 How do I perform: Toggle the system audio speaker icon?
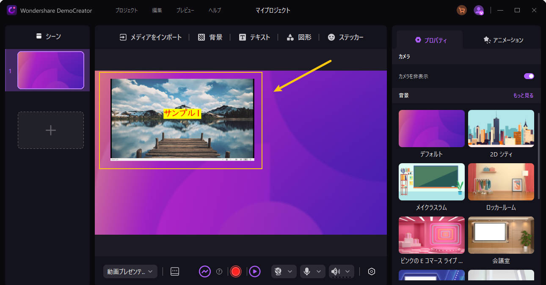[x=336, y=271]
